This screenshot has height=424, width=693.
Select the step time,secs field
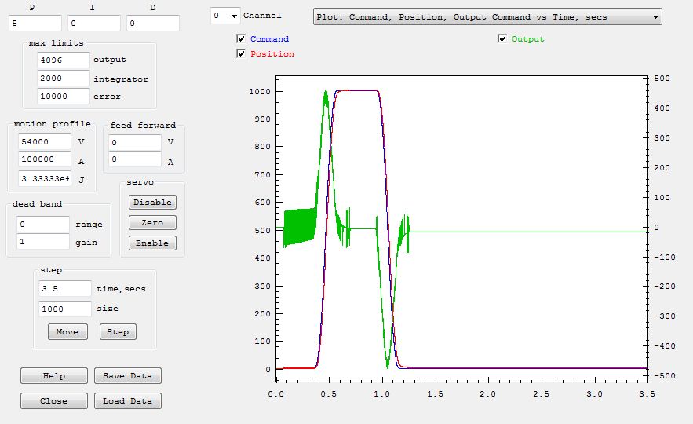click(65, 288)
